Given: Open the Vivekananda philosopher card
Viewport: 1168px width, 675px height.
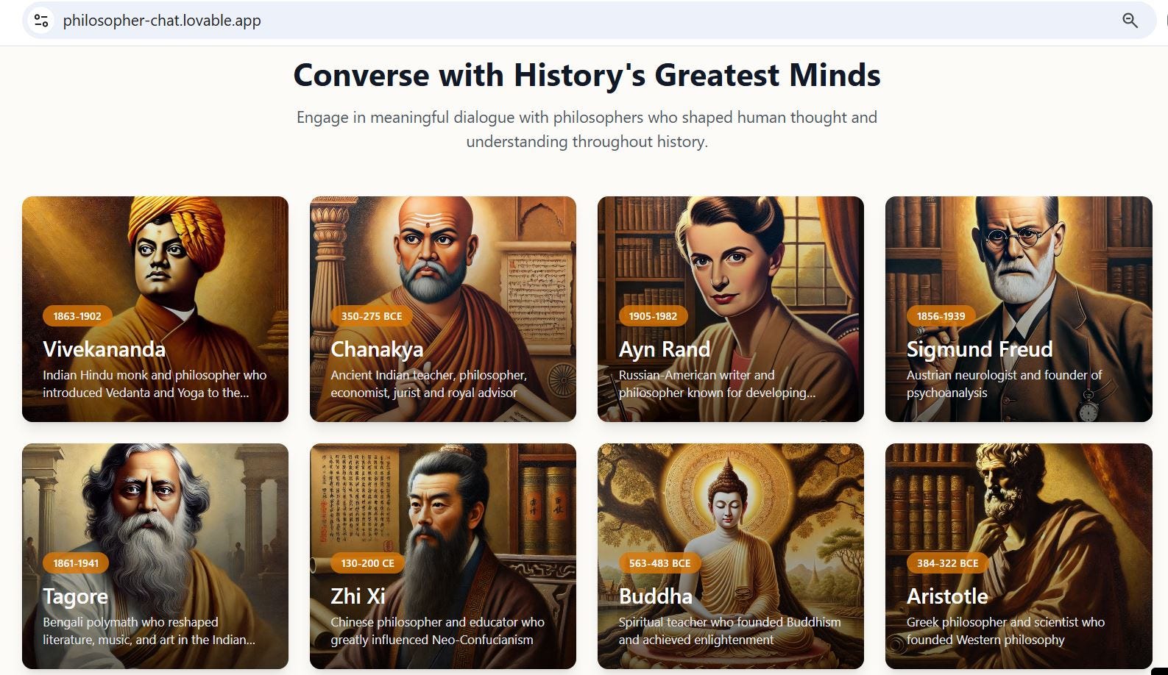Looking at the screenshot, I should pos(155,309).
